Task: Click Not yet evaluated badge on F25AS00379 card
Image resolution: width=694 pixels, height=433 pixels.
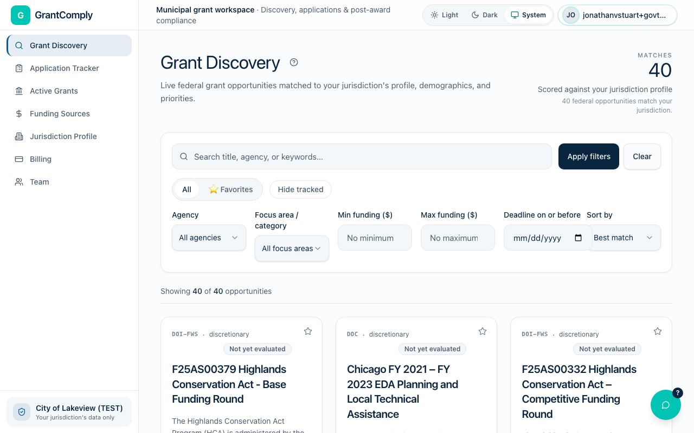Action: 258,349
